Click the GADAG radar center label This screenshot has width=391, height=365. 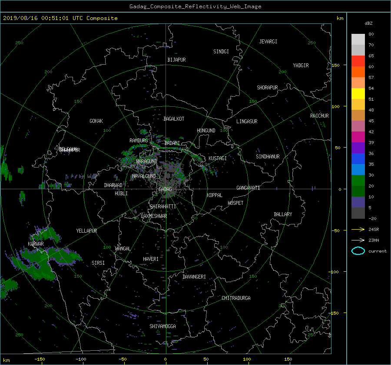(x=166, y=189)
